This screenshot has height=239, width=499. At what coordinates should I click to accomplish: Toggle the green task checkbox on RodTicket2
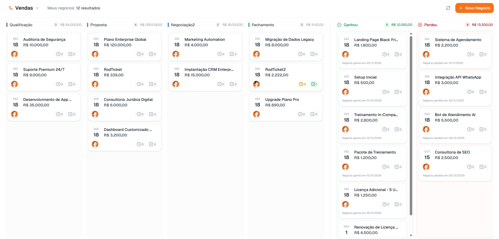pos(313,84)
